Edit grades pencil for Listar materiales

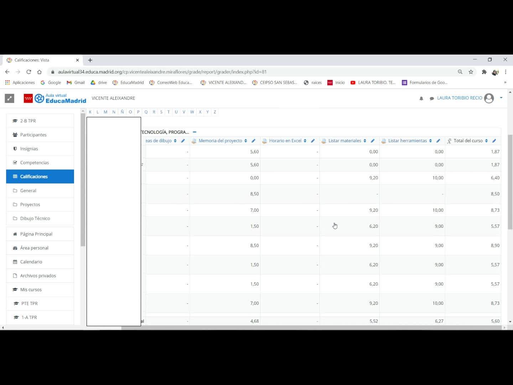(372, 141)
